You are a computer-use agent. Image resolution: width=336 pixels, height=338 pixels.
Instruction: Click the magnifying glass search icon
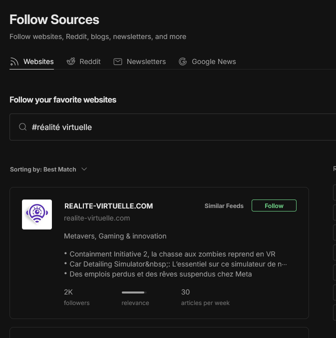(x=22, y=127)
